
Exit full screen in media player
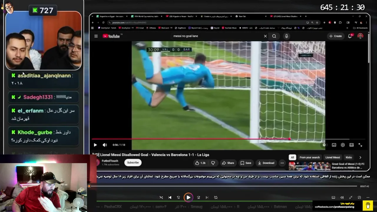tap(351, 198)
